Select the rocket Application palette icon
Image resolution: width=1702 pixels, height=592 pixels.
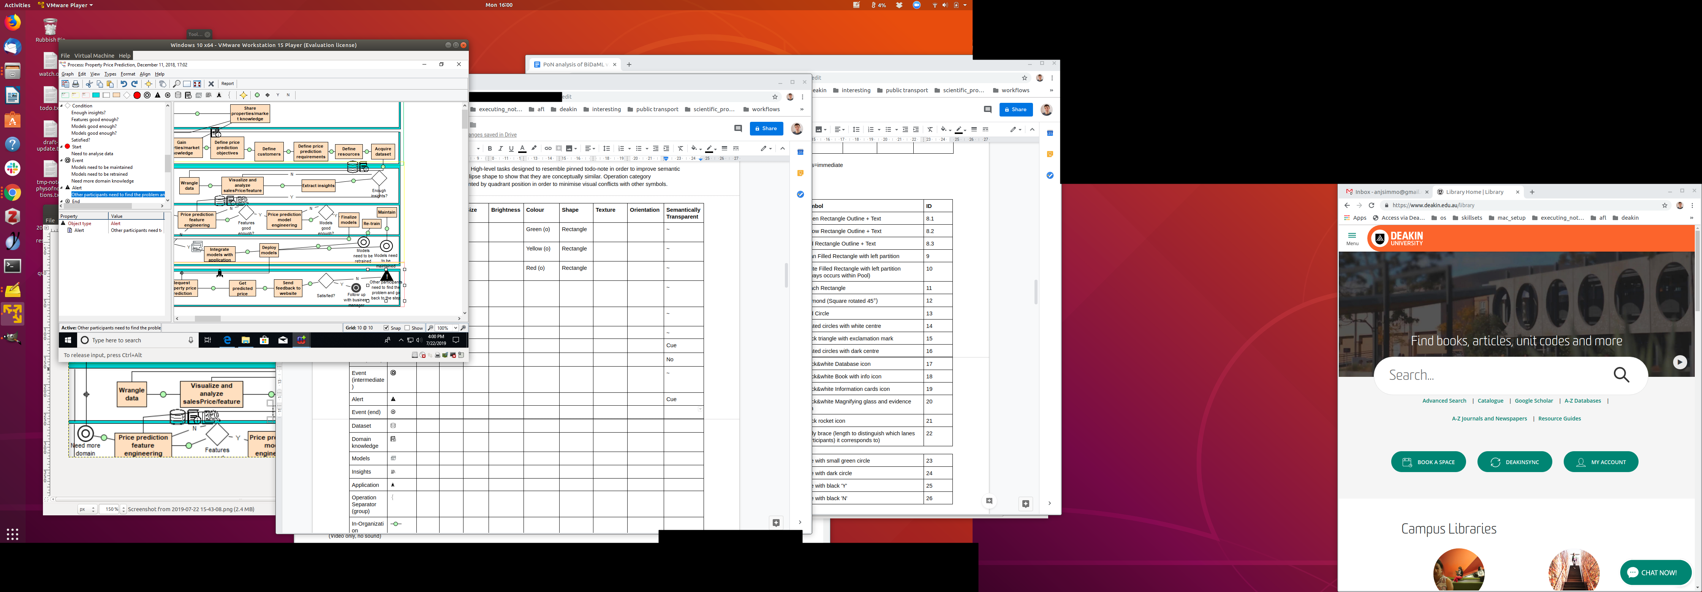(219, 95)
